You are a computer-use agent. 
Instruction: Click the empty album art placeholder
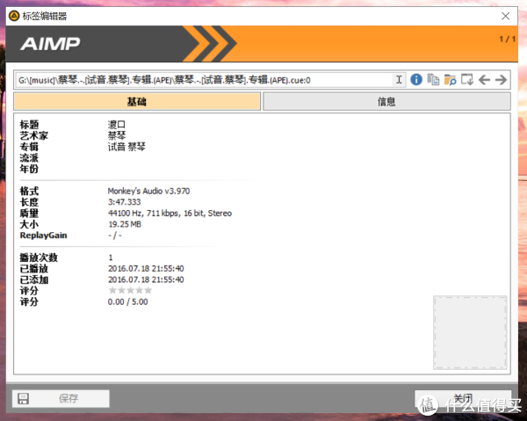click(470, 332)
